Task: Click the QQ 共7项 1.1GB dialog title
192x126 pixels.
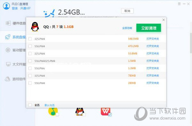Action: click(x=58, y=27)
